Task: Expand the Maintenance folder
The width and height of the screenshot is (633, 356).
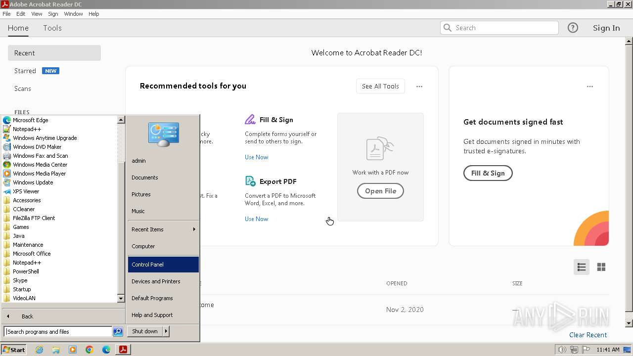Action: click(x=28, y=245)
